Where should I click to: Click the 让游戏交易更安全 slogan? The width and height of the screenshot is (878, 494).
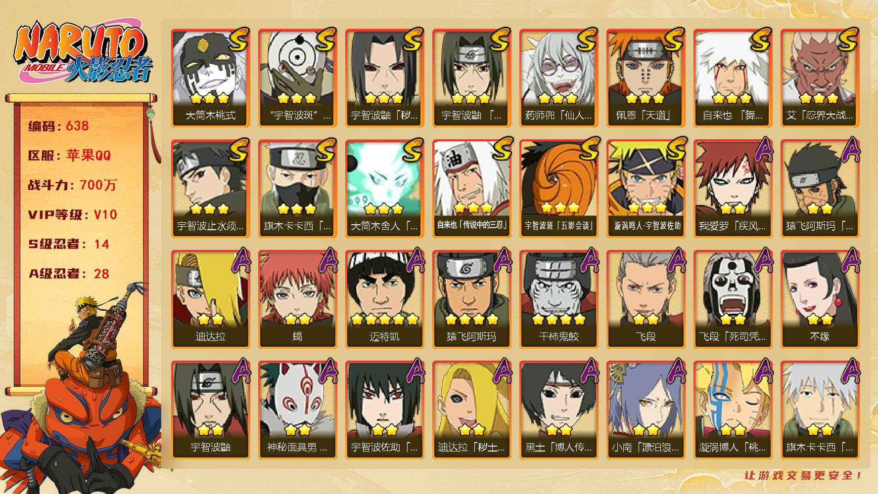[803, 475]
